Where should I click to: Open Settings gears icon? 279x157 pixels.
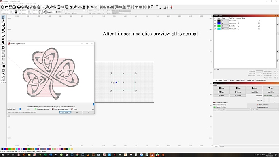point(71,7)
